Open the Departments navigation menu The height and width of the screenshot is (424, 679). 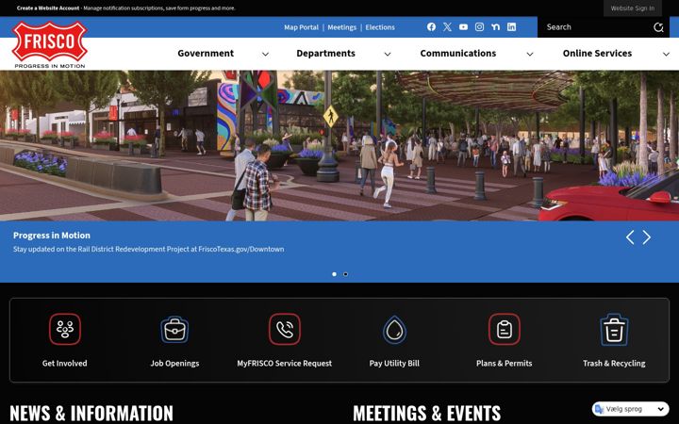(x=325, y=53)
